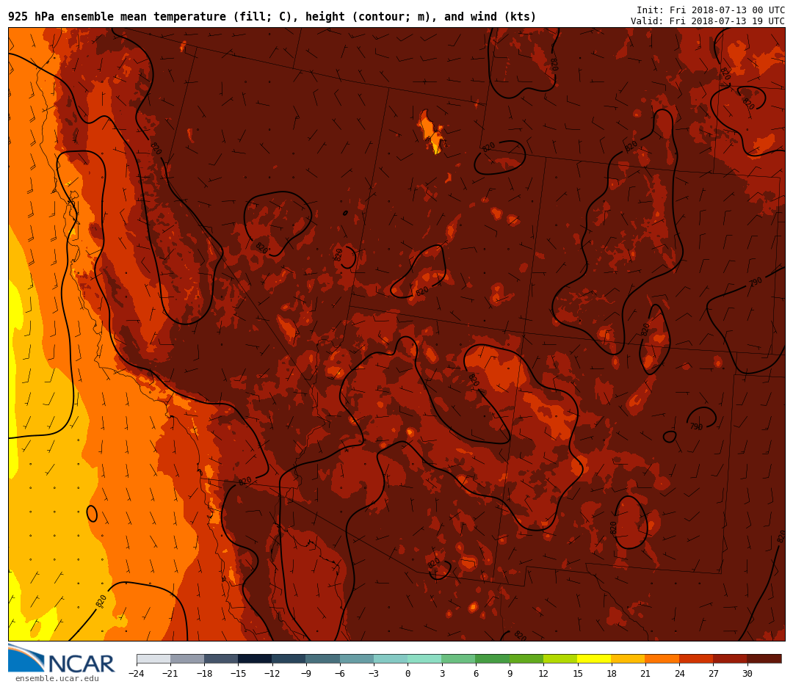Pick the mint green swatch between 0 and 3
The height and width of the screenshot is (687, 793).
click(x=424, y=658)
